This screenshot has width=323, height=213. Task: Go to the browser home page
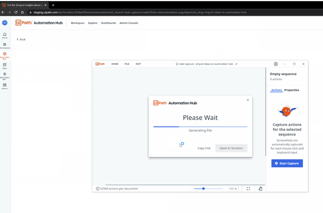tap(22, 12)
